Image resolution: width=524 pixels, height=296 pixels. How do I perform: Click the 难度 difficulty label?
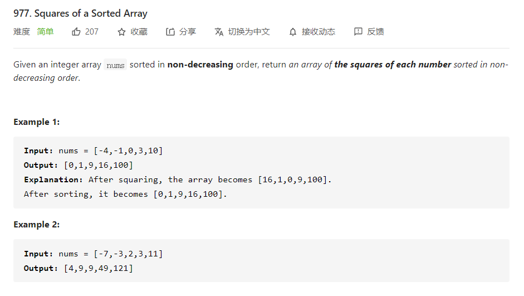pyautogui.click(x=22, y=32)
